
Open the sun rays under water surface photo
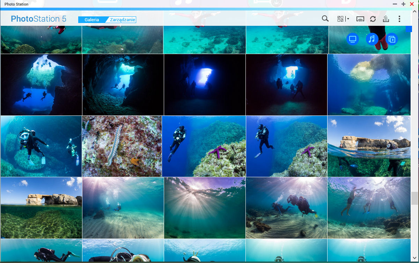coord(205,208)
